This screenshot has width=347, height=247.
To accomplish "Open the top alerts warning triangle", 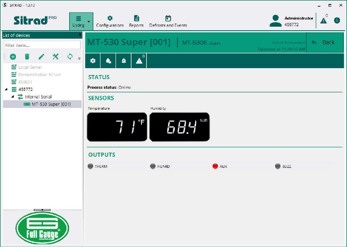I will point(324,21).
